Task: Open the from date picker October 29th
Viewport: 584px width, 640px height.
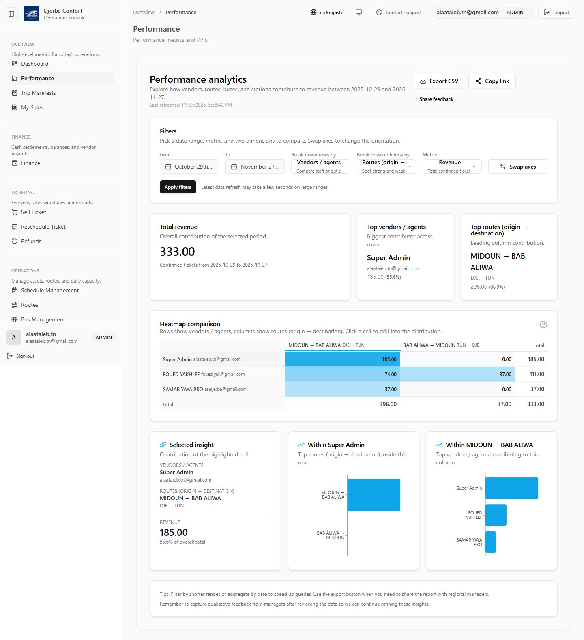Action: tap(189, 167)
